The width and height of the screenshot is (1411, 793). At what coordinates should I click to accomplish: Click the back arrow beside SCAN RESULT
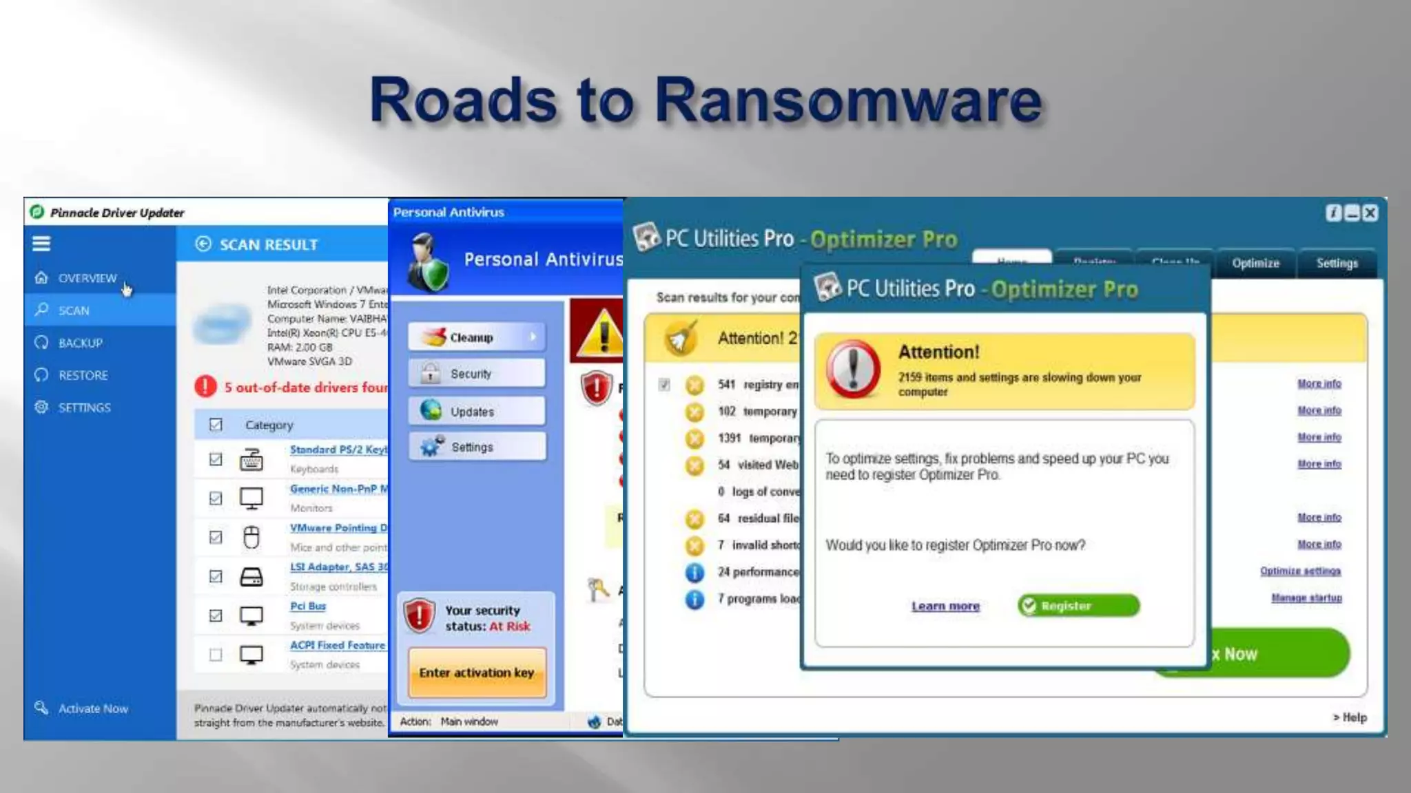(203, 244)
